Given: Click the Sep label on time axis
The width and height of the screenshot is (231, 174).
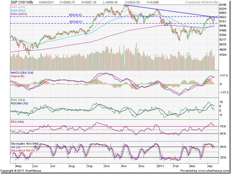Looking at the screenshot, I should coord(90,166).
